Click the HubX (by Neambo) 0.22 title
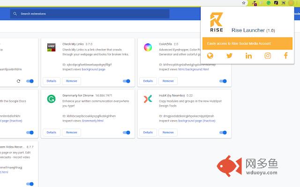The width and height of the screenshot is (300, 187). [x=176, y=95]
